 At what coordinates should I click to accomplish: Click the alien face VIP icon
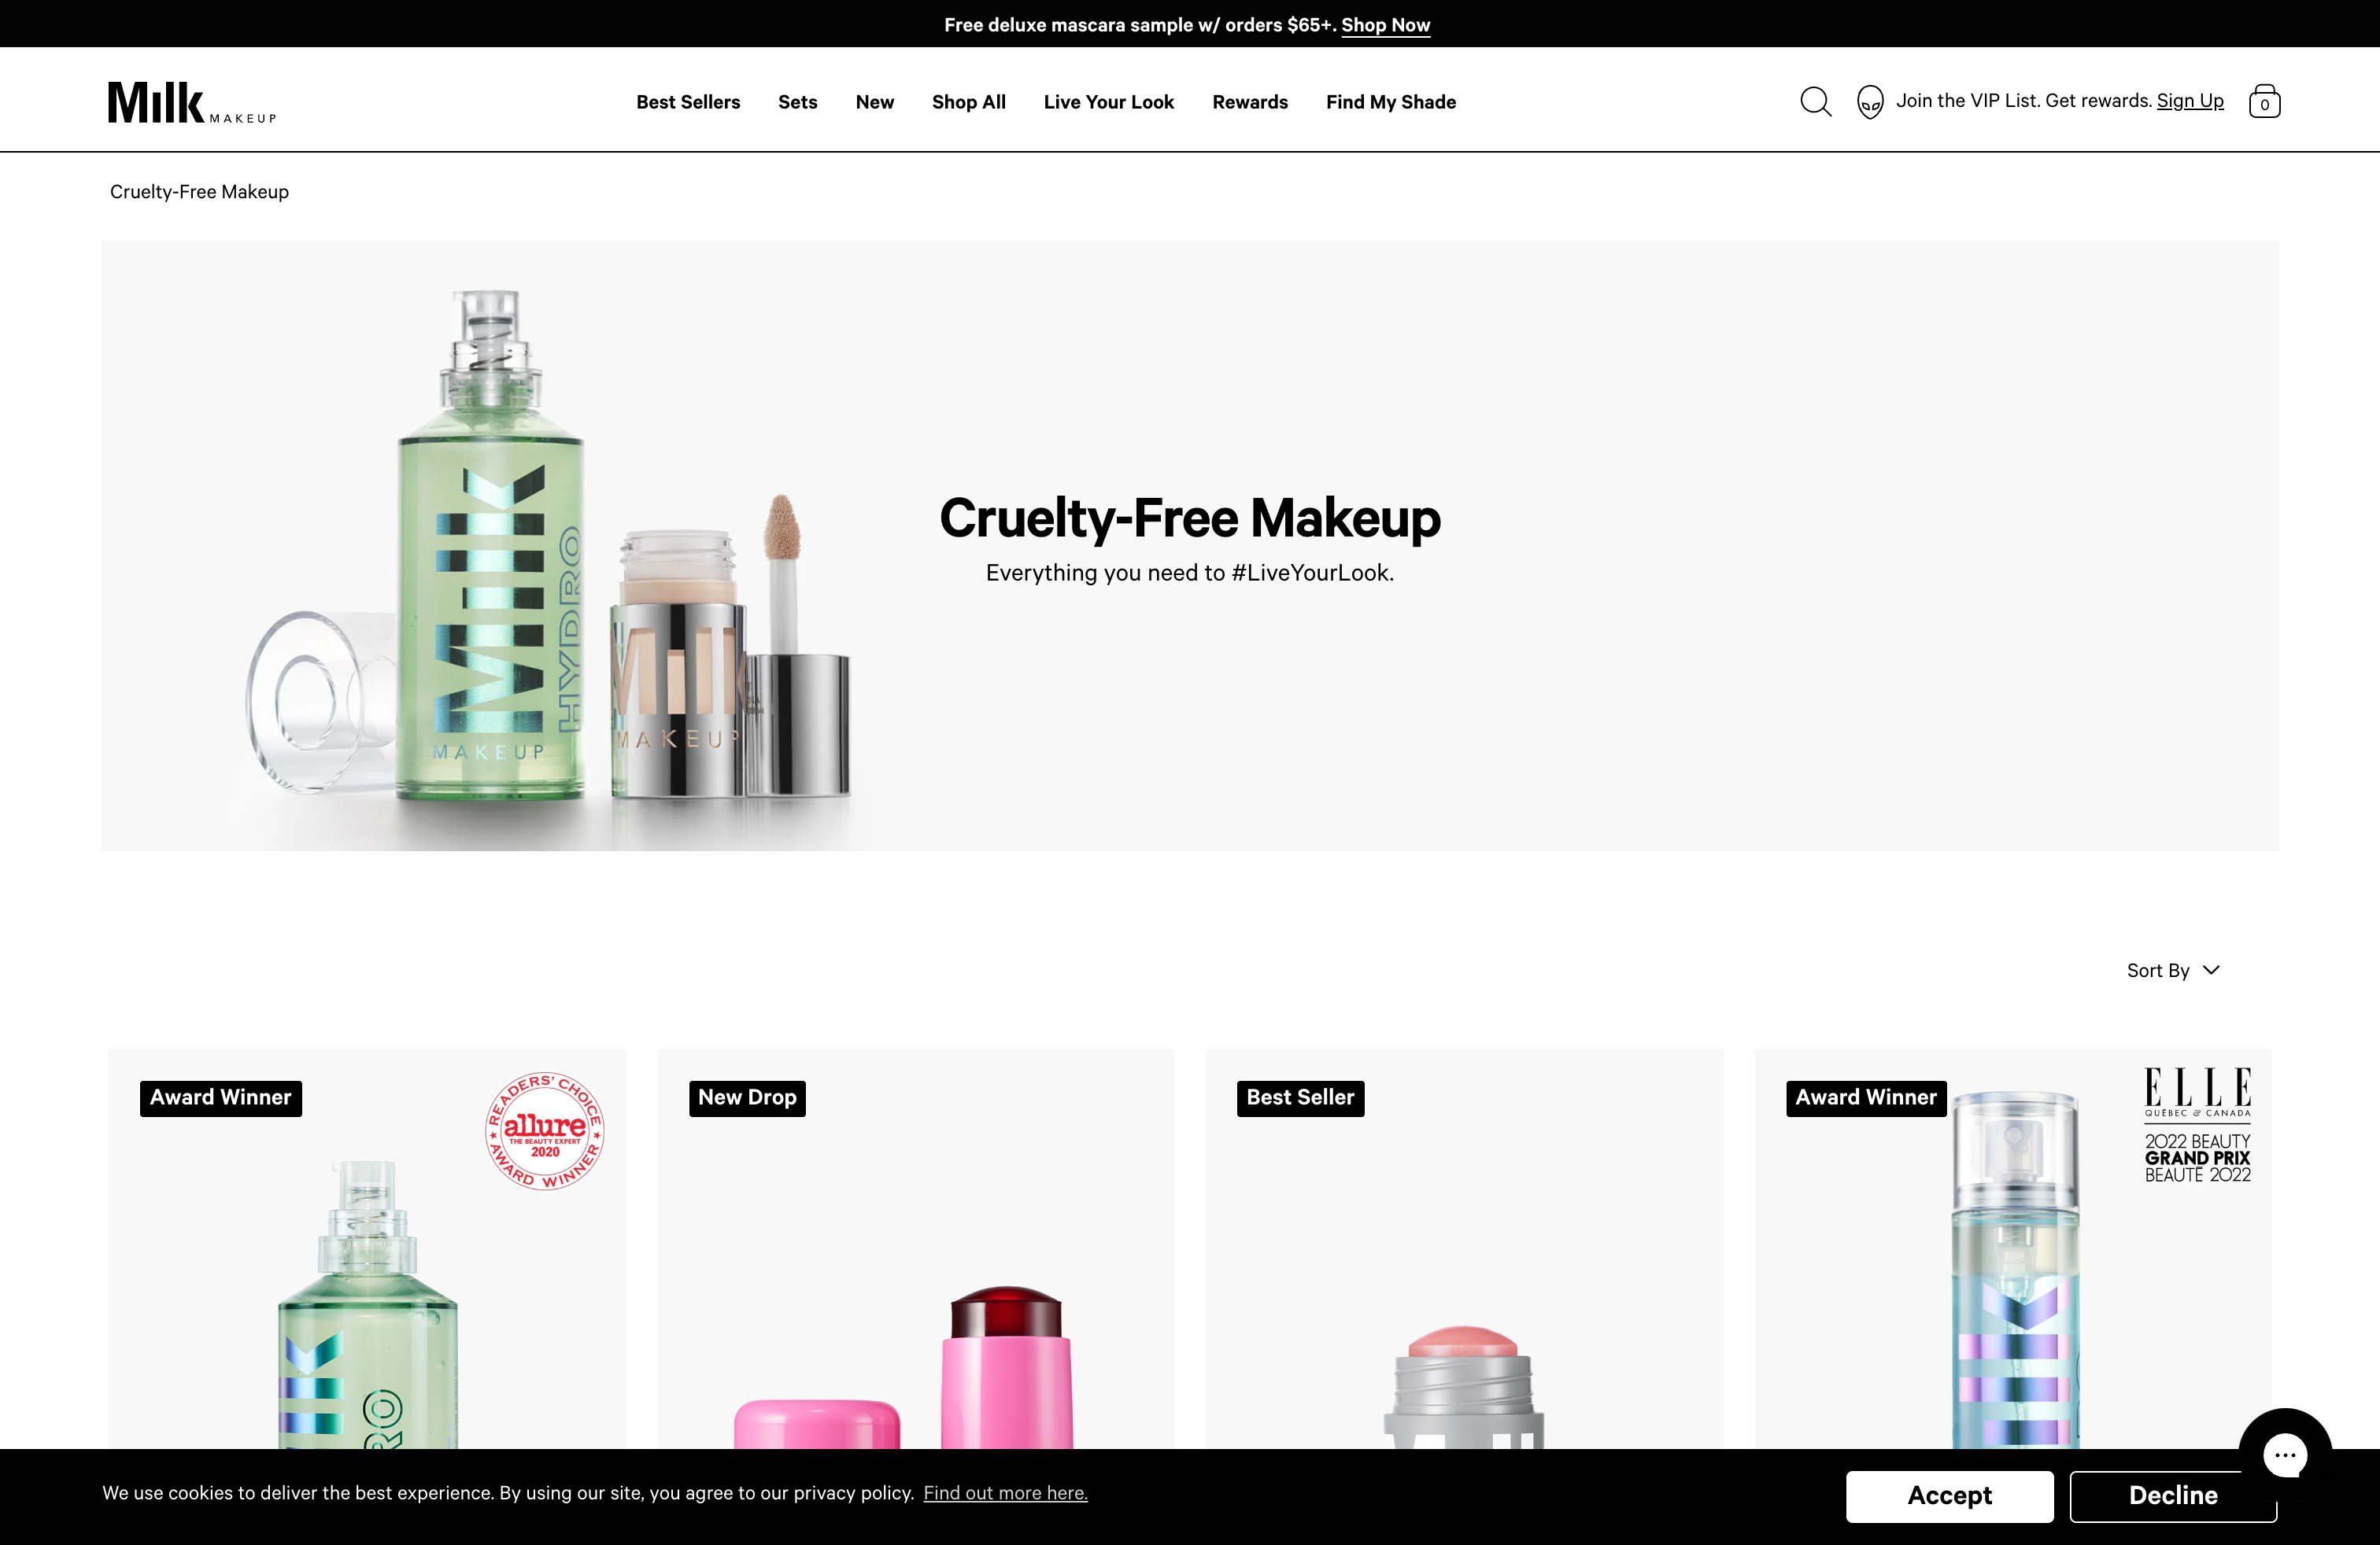(x=1870, y=102)
